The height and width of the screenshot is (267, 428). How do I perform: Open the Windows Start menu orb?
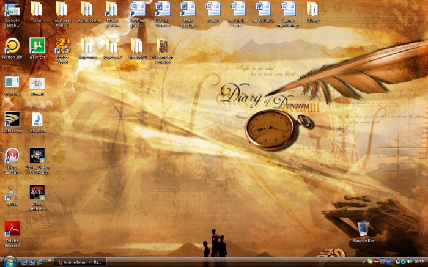click(x=9, y=262)
